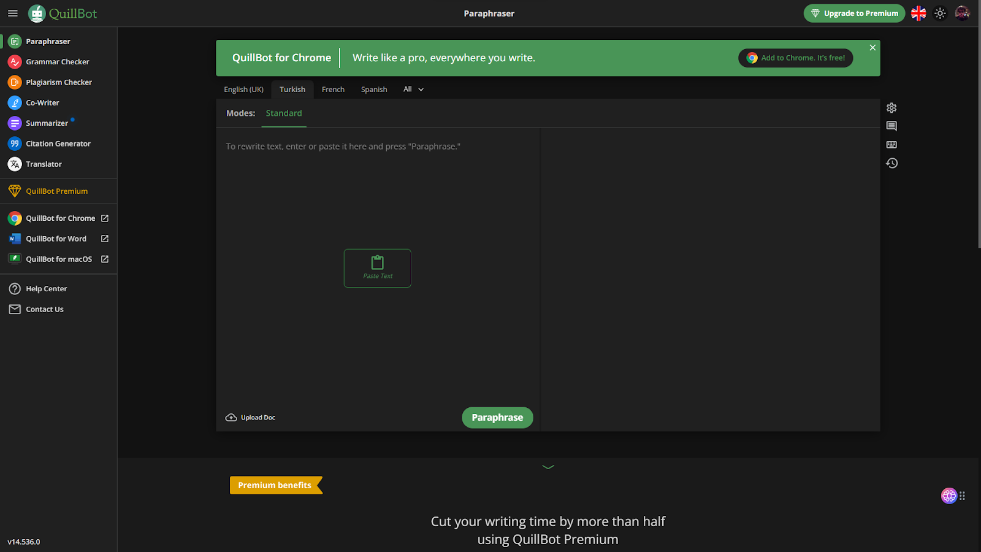Open UK flag language selector
Image resolution: width=981 pixels, height=552 pixels.
[918, 13]
